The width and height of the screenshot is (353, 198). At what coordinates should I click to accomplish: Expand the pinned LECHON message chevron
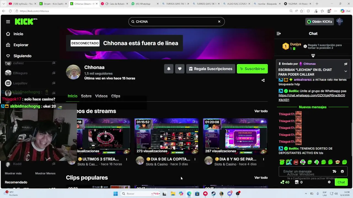[346, 71]
